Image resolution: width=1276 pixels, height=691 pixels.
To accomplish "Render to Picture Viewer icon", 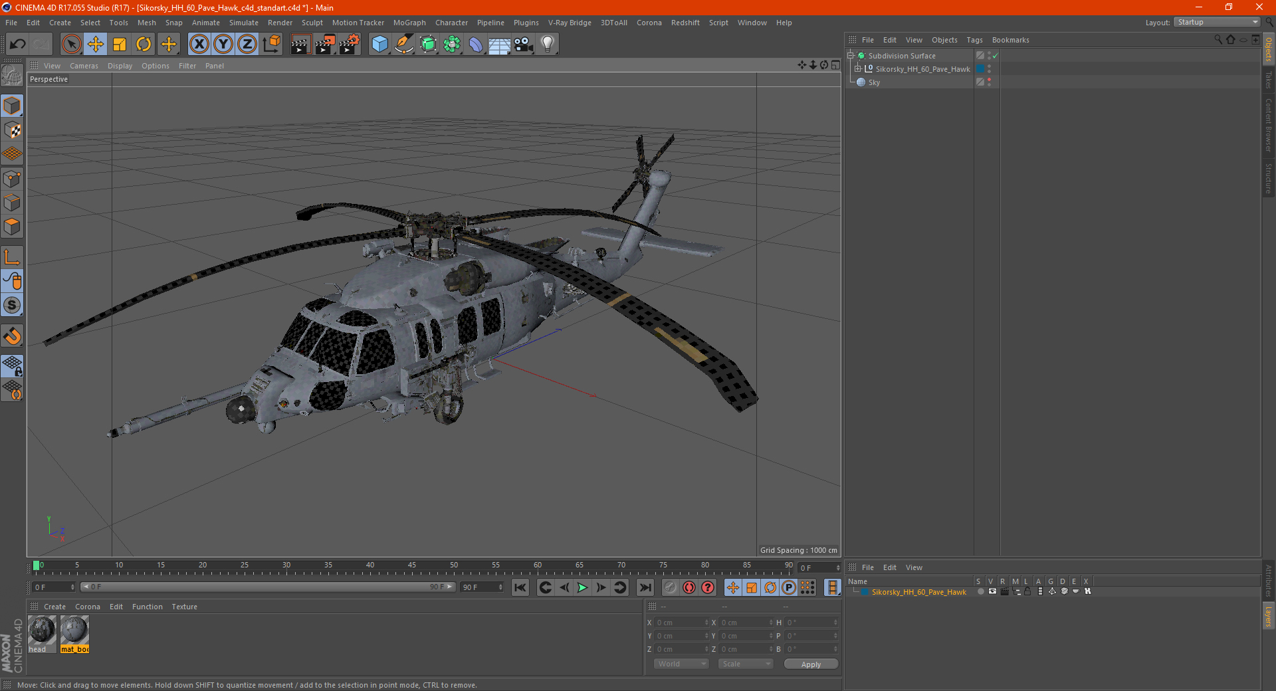I will pyautogui.click(x=325, y=45).
